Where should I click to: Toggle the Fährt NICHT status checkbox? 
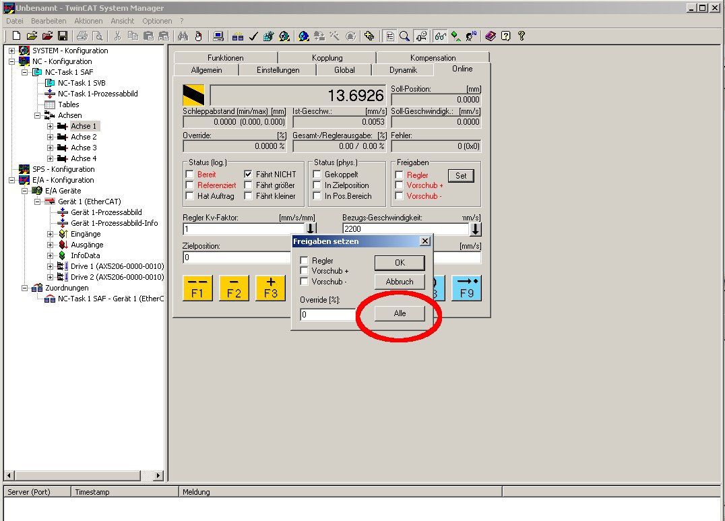click(x=249, y=175)
